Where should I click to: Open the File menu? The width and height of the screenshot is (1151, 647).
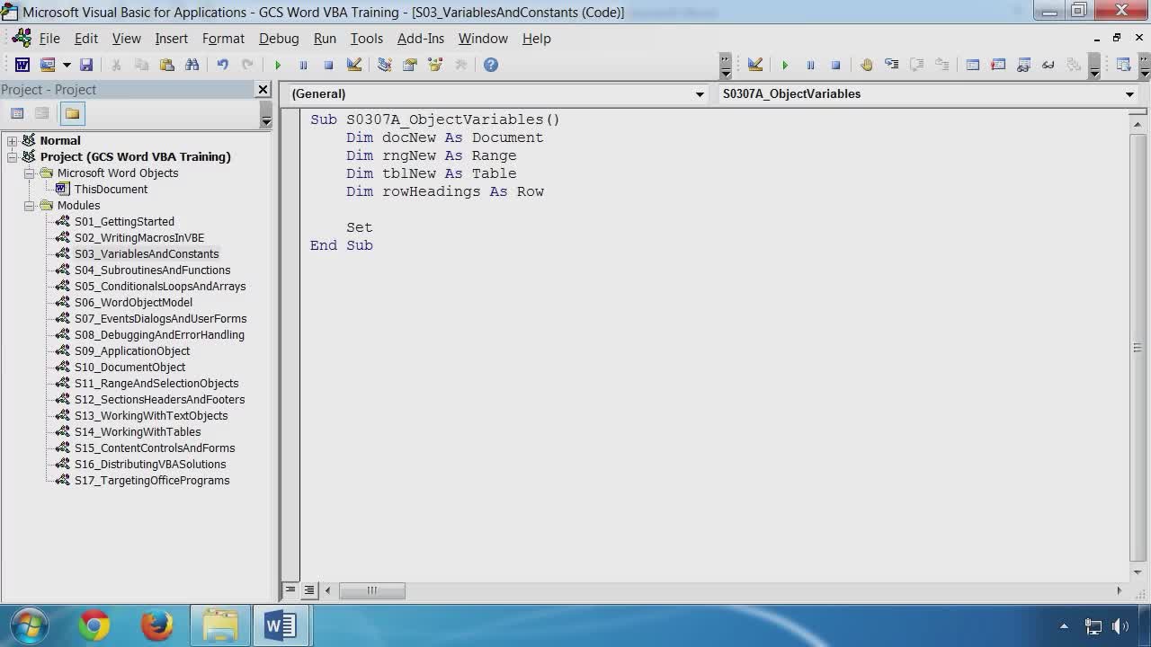pyautogui.click(x=49, y=39)
